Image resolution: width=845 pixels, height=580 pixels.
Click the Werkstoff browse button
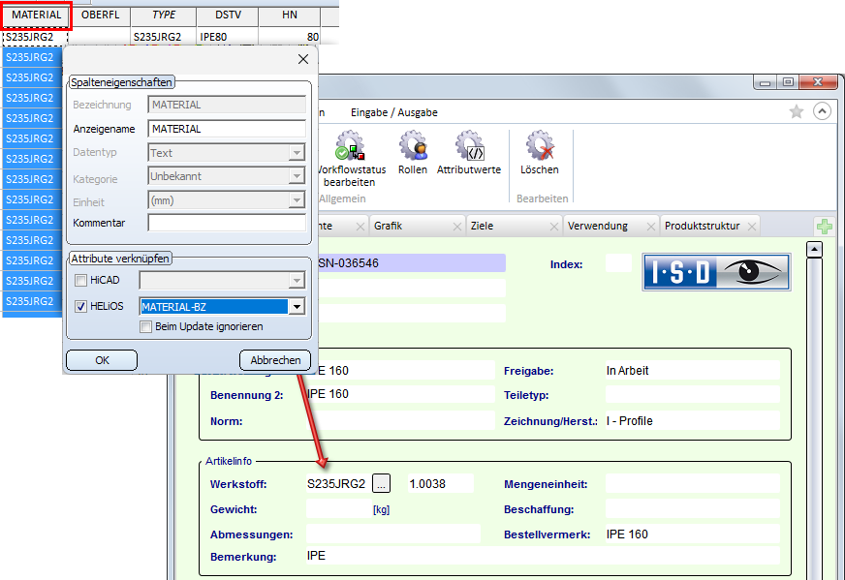(382, 483)
